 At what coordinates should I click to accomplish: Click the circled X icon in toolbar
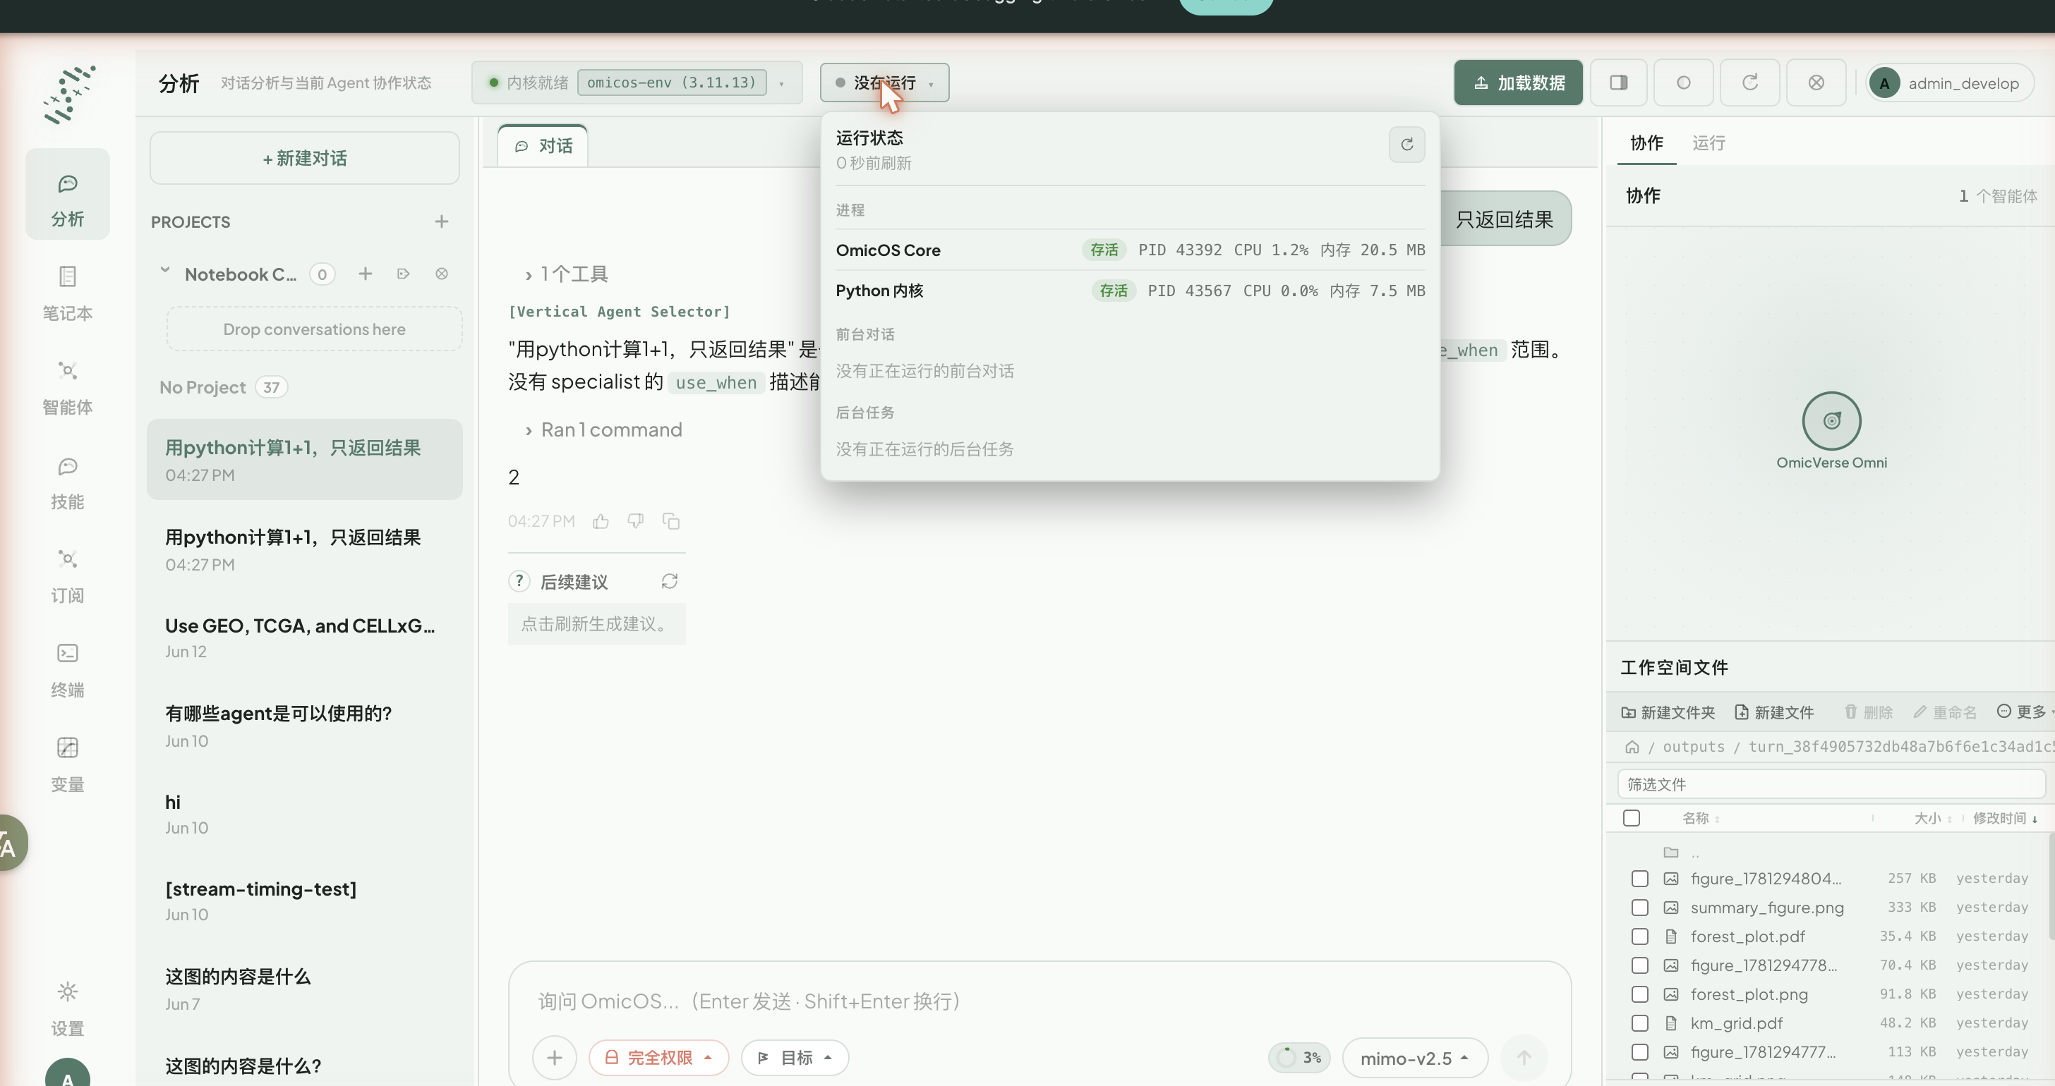click(x=1816, y=82)
